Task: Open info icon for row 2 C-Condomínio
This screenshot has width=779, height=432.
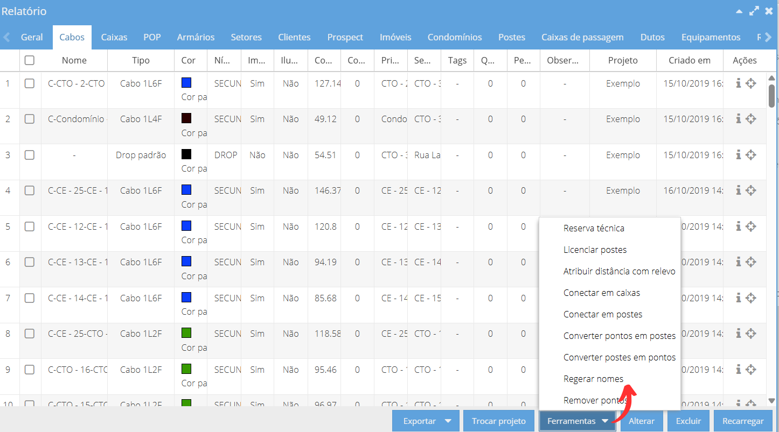Action: coord(739,119)
